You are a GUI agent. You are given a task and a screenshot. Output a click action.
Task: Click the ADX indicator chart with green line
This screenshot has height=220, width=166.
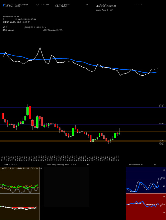click(20, 180)
